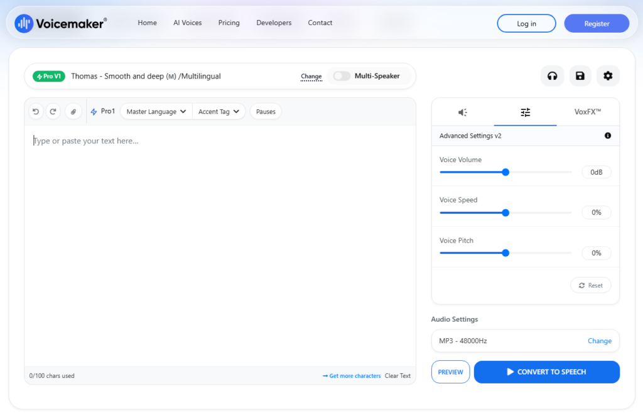Switch to the sliders advanced settings tab
This screenshot has height=418, width=643.
(x=526, y=112)
